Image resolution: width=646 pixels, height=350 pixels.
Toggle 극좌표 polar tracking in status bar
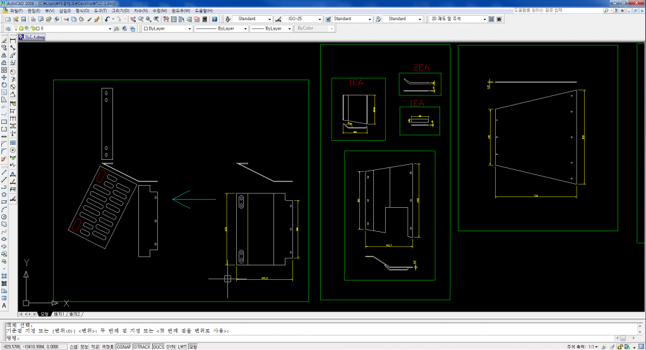click(x=107, y=347)
